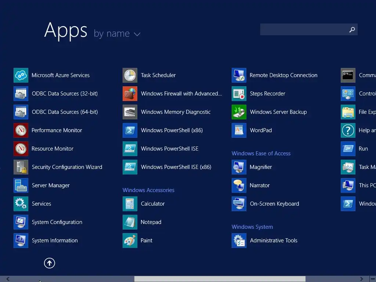Open Control Panel icon at right edge
376x282 pixels.
click(348, 94)
